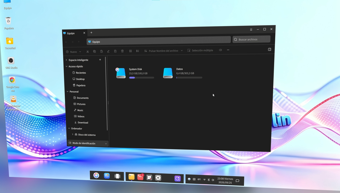The width and height of the screenshot is (340, 193).
Task: Expand the Disco del sistema tree node
Action: [x=72, y=134]
